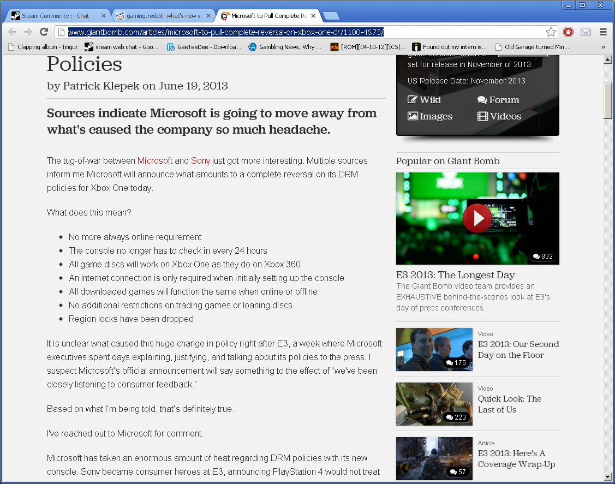The width and height of the screenshot is (615, 484).
Task: Follow the red Microsoft link in article
Action: [x=155, y=160]
